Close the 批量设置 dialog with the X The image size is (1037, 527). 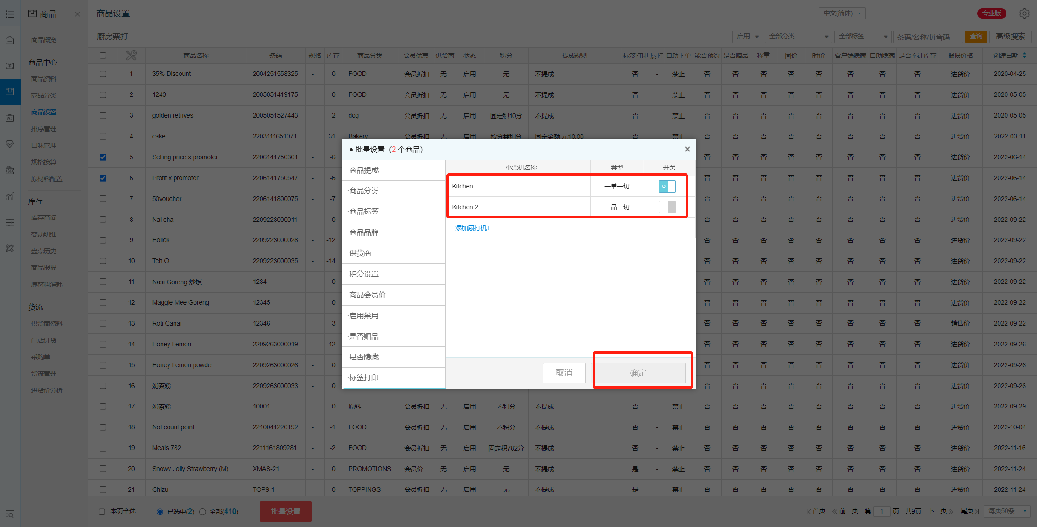point(687,149)
